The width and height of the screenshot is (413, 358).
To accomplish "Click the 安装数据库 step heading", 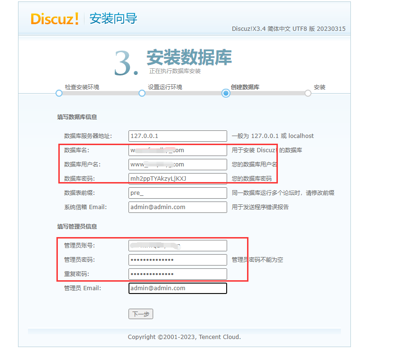I will (x=189, y=57).
